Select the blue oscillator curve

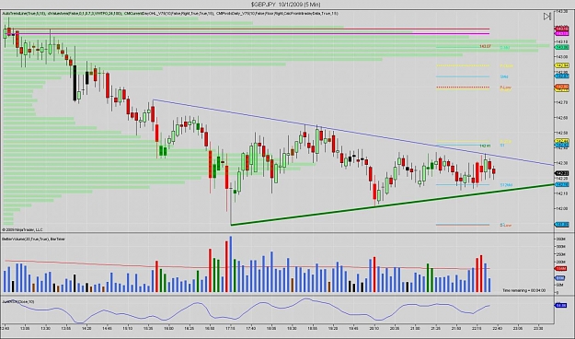[x=247, y=310]
